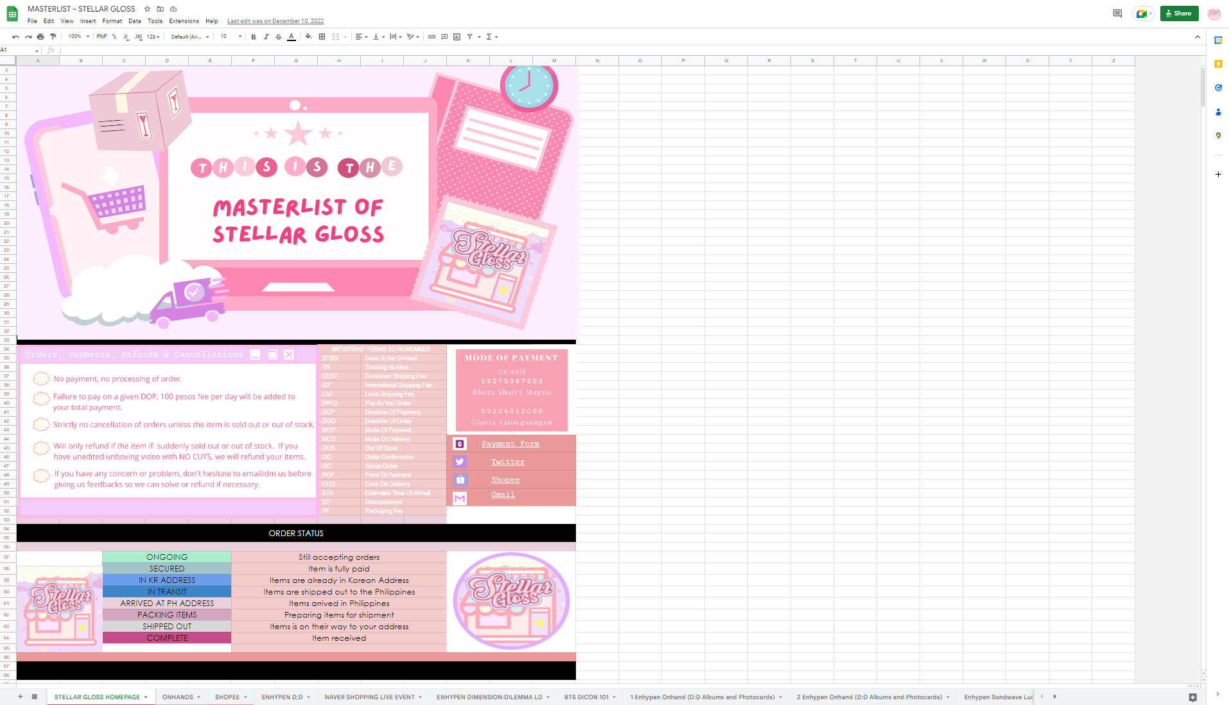Start a Google Meet call
Viewport: 1229px width, 705px height.
(x=1144, y=13)
